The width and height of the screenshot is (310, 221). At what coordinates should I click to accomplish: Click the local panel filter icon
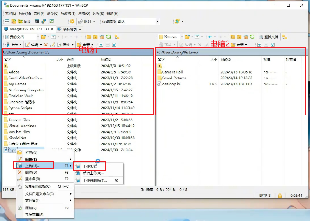[x=53, y=37]
